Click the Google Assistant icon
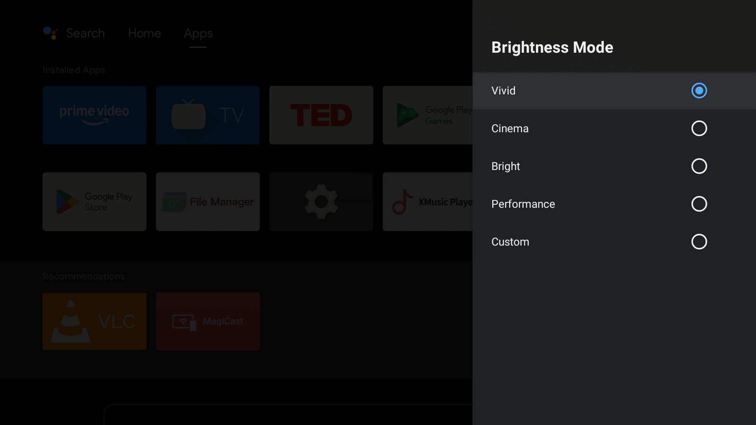 tap(50, 33)
